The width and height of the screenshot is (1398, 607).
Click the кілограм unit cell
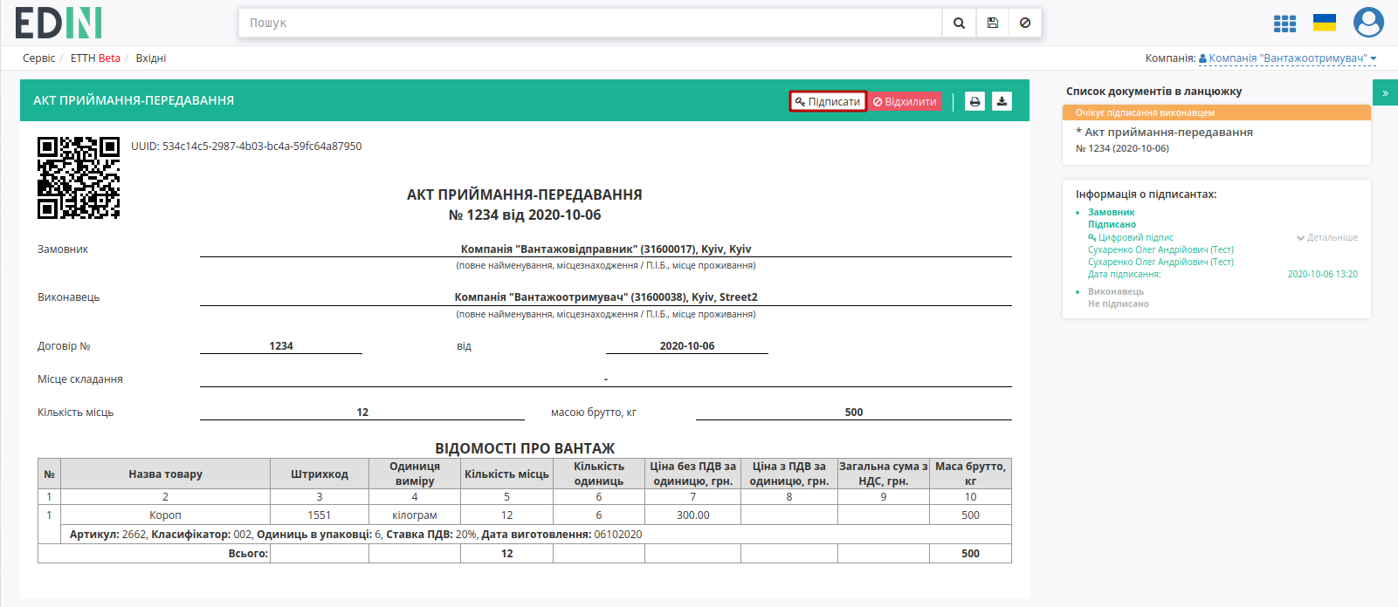pyautogui.click(x=415, y=515)
